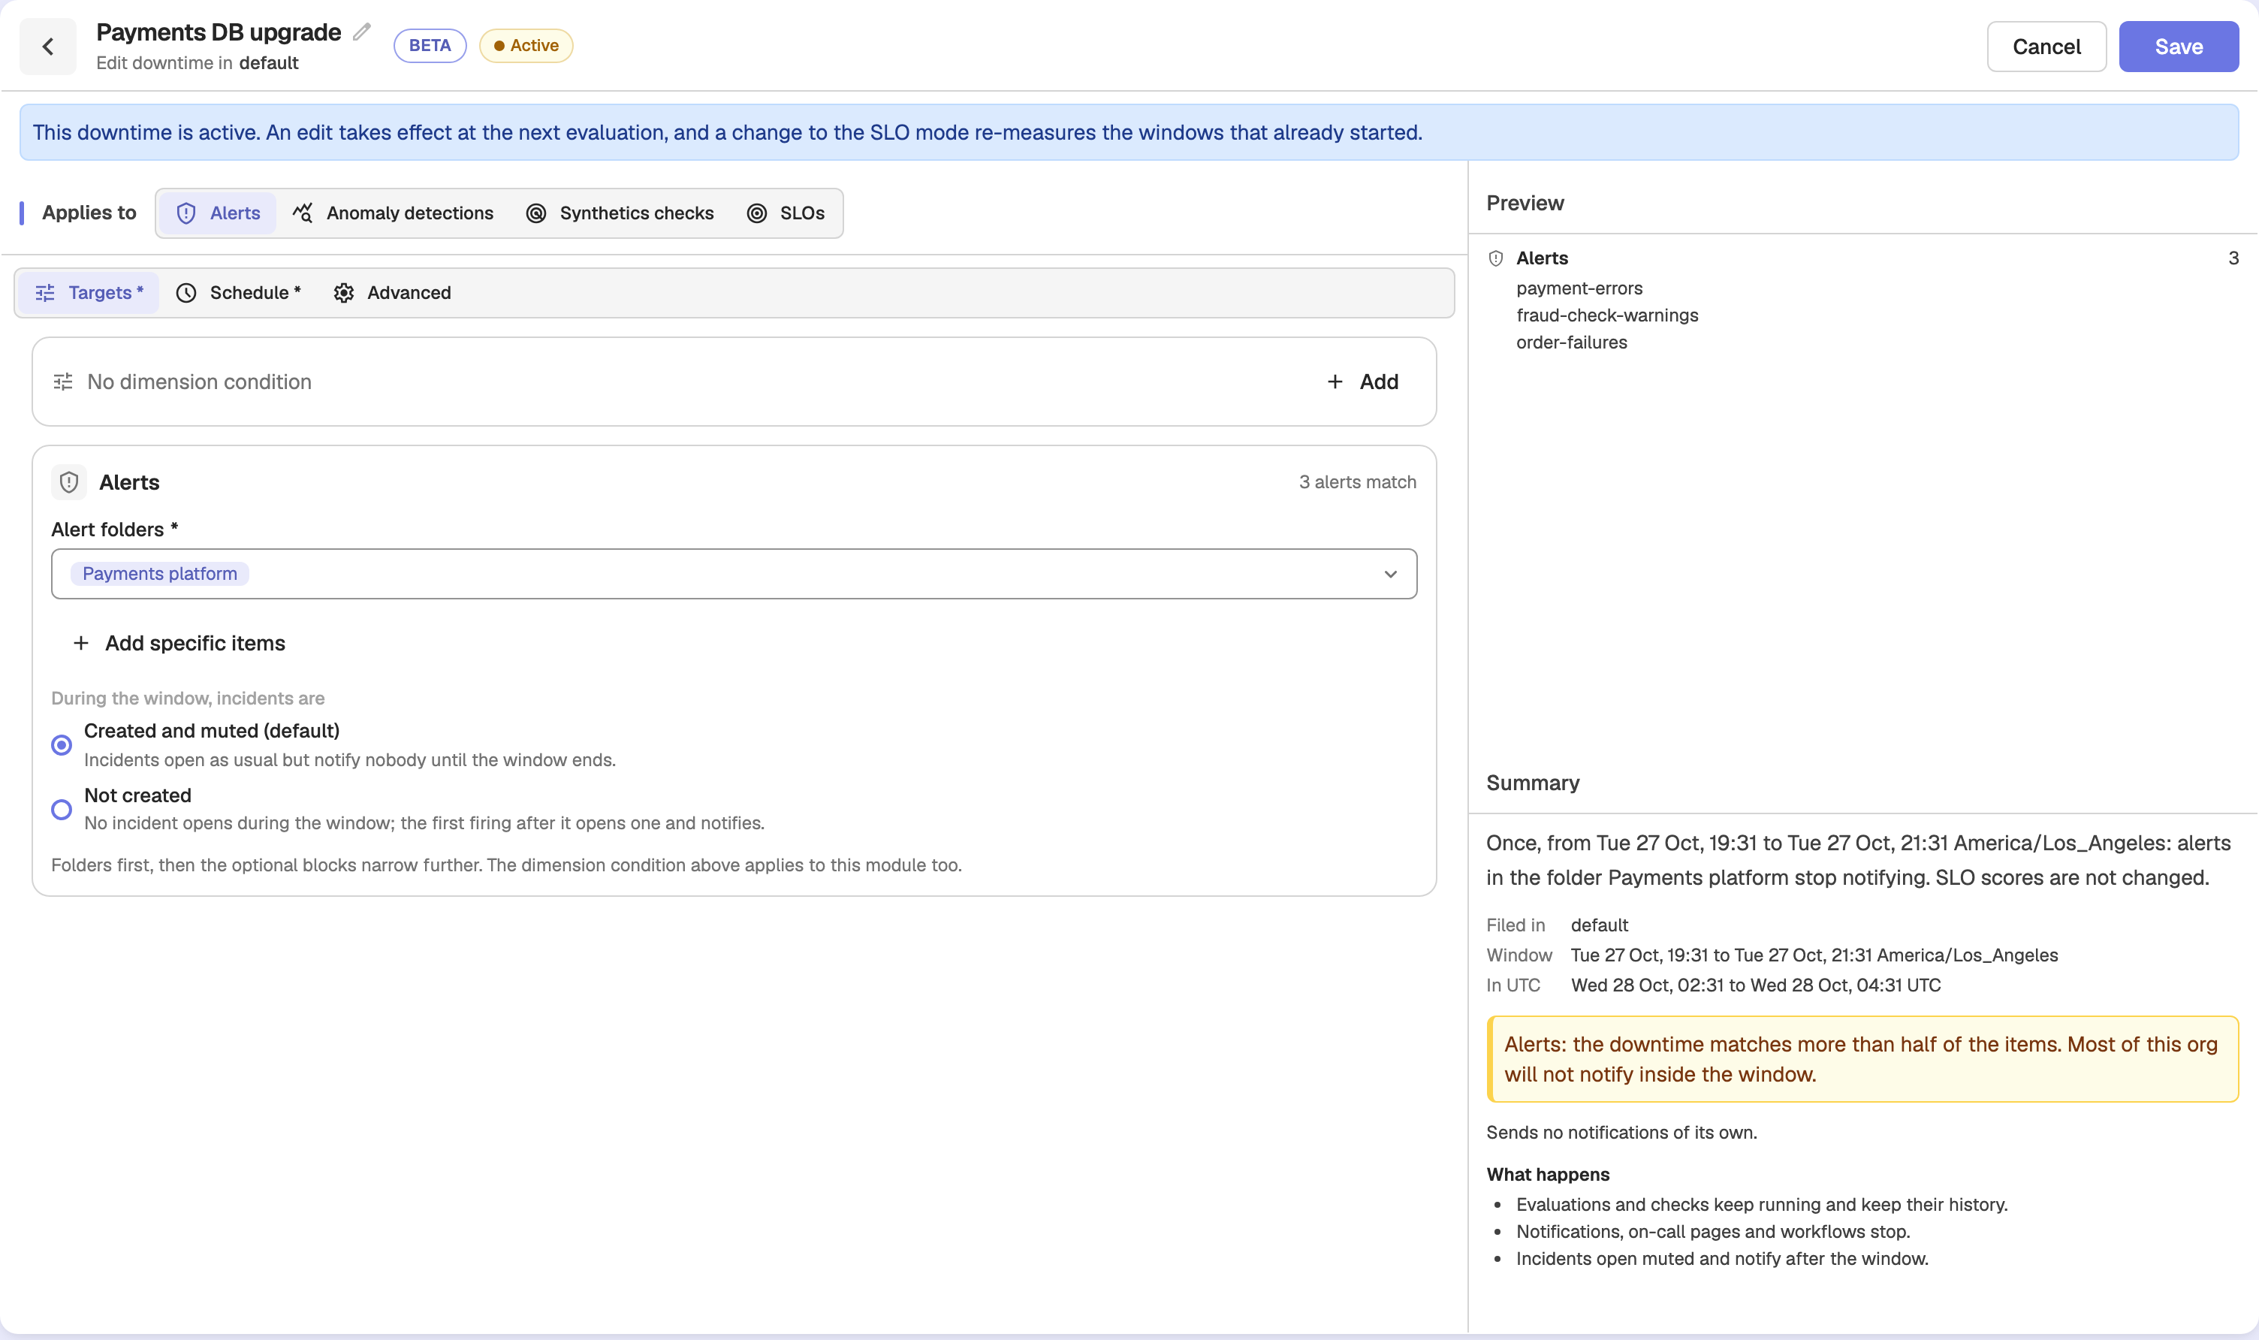Viewport: 2259px width, 1340px height.
Task: Click the BETA badge
Action: (x=430, y=46)
